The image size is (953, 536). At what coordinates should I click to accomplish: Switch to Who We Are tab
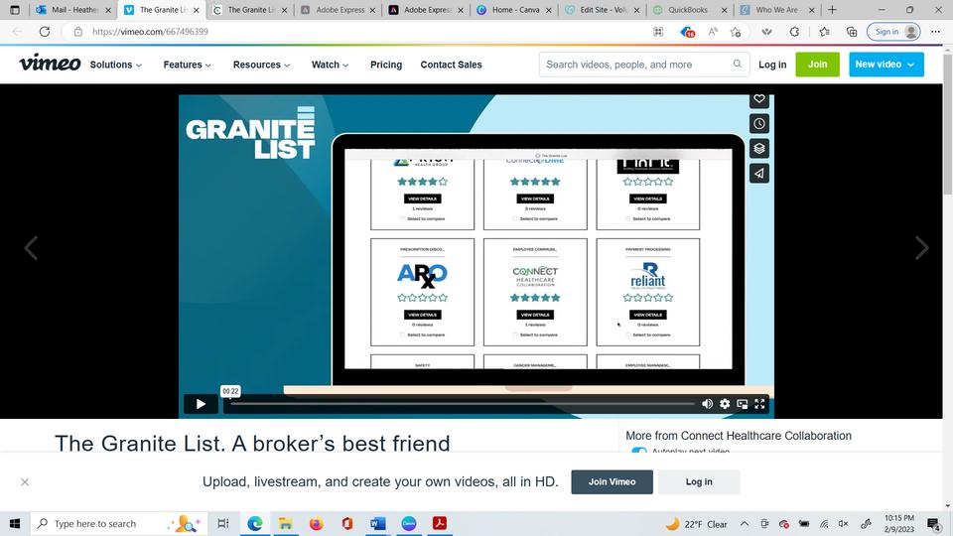(776, 10)
